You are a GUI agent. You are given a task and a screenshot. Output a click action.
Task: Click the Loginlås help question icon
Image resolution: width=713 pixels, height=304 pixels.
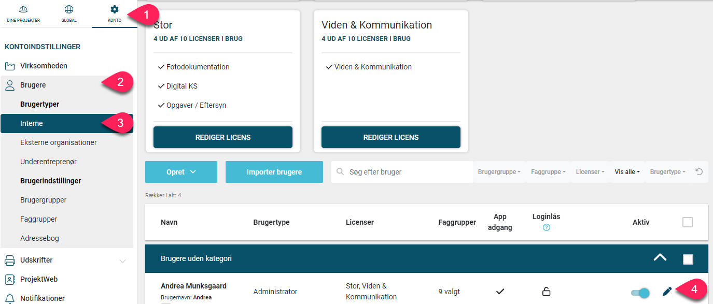[x=547, y=227]
